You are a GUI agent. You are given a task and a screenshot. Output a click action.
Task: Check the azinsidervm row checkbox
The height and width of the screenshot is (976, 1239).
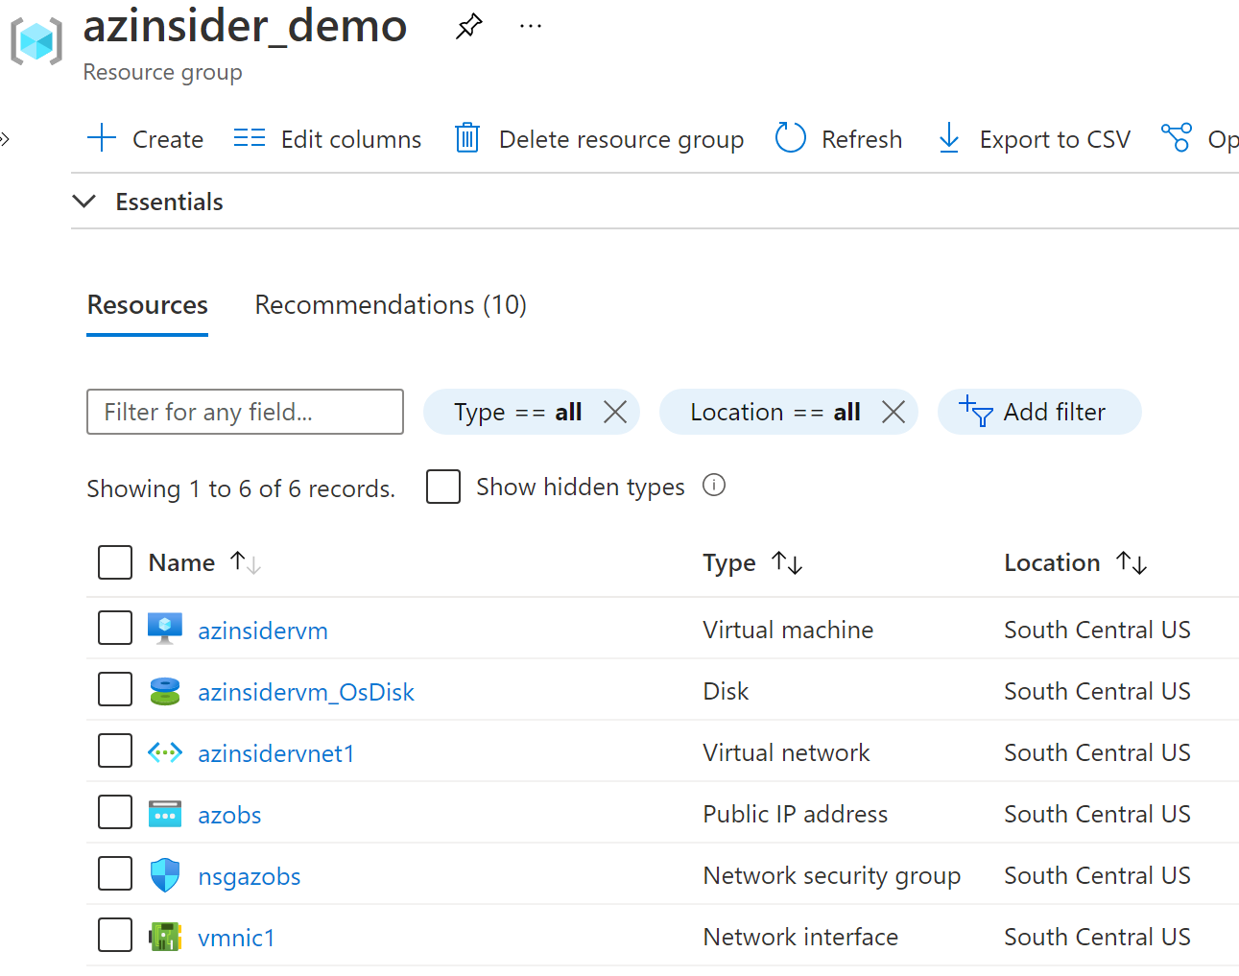(x=115, y=628)
